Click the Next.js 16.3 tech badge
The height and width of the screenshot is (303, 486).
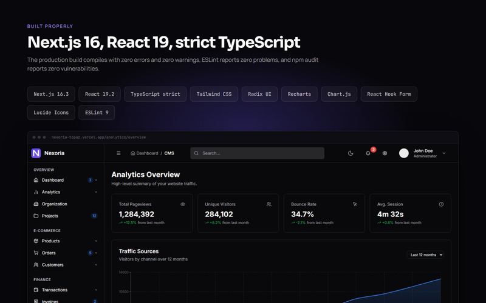click(x=51, y=94)
